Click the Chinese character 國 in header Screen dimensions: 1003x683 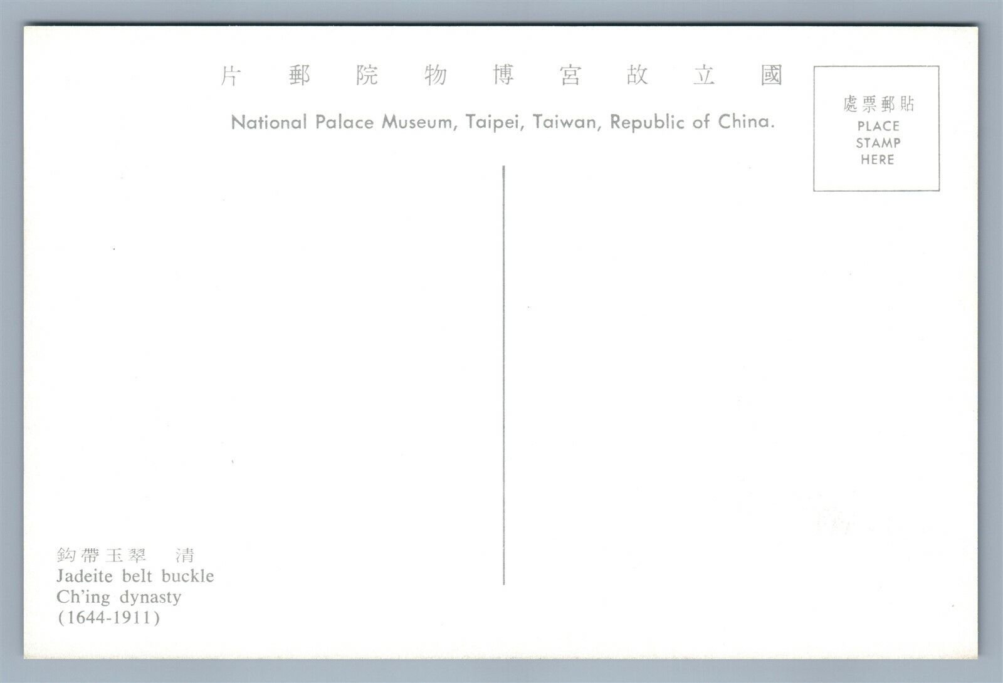(x=772, y=76)
